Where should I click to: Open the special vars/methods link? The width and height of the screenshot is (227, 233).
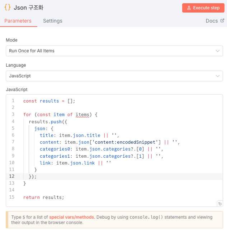[71, 217]
